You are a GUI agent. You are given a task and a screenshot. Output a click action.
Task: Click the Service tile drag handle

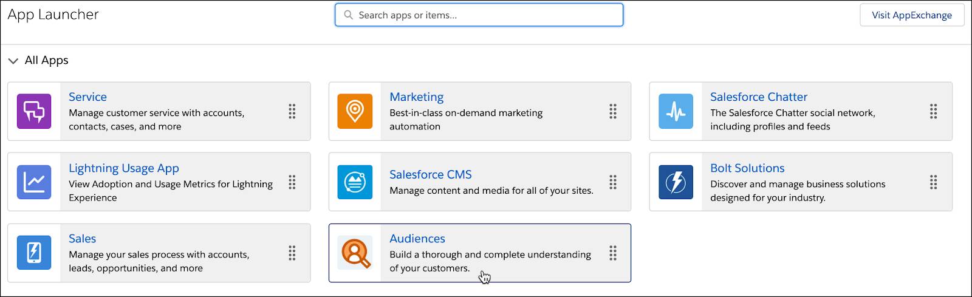click(292, 111)
